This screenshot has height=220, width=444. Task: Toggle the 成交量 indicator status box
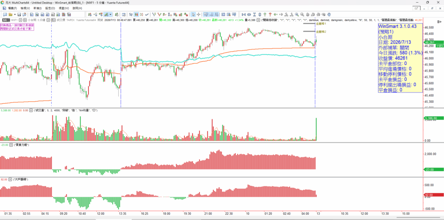(31, 110)
